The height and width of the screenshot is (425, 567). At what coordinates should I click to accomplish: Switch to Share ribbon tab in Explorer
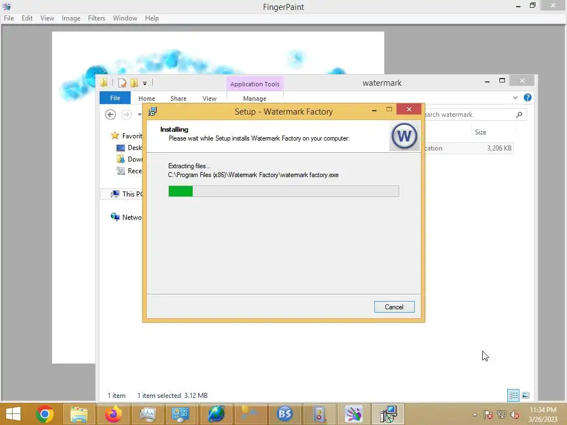(178, 99)
